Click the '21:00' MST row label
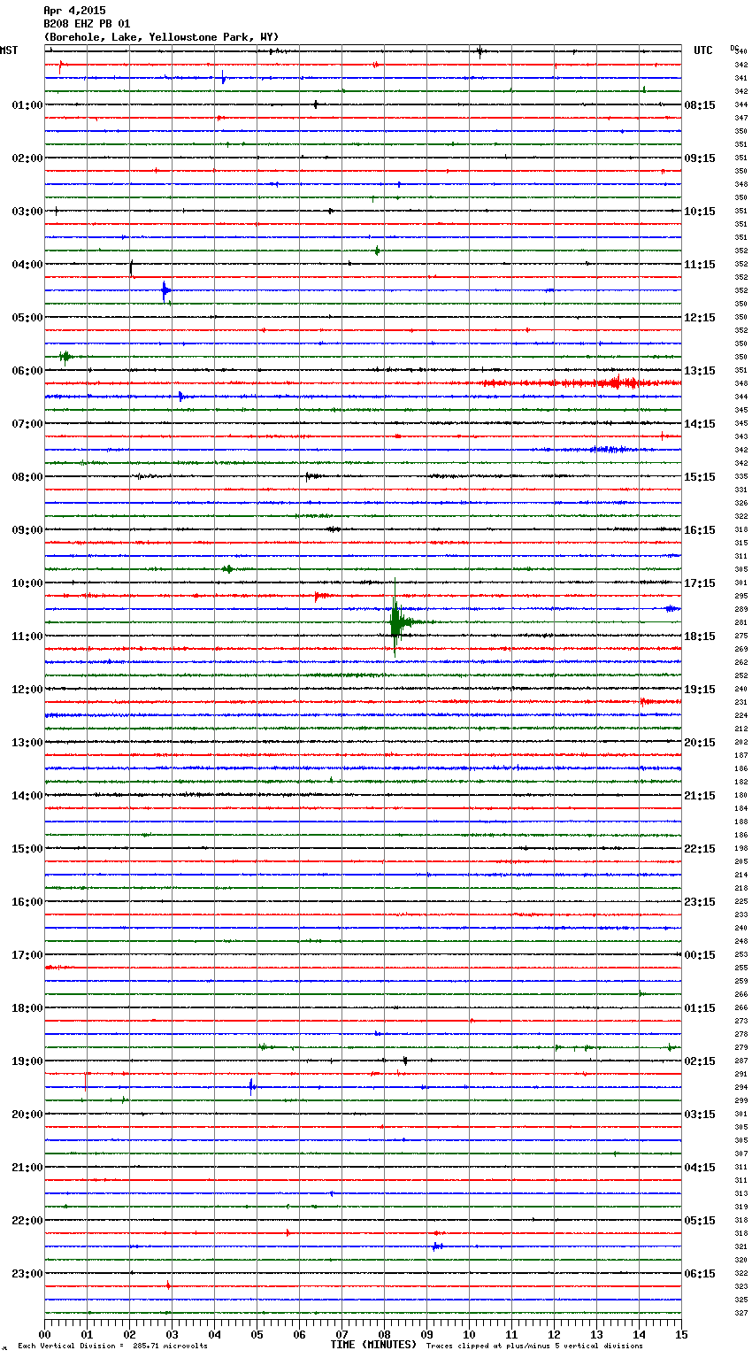Screen dimensions: 752x1358 click(x=27, y=1168)
